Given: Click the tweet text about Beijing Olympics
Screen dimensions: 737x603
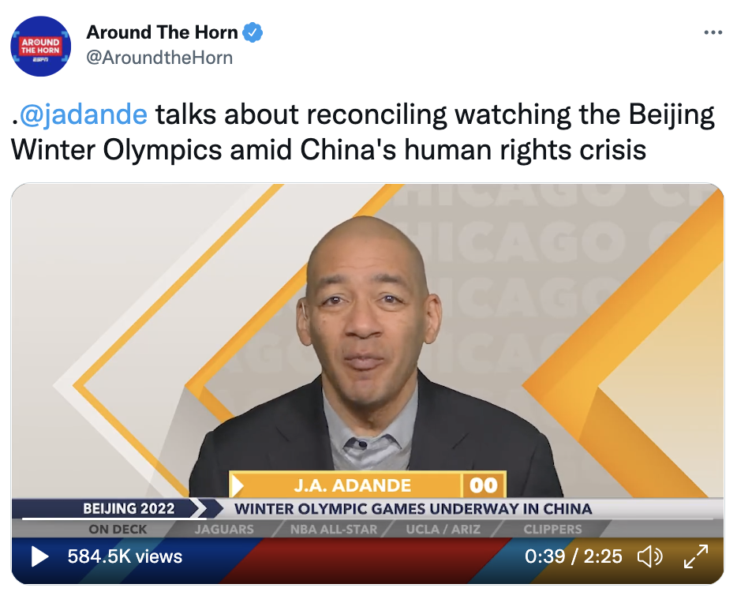Looking at the screenshot, I should 363,132.
